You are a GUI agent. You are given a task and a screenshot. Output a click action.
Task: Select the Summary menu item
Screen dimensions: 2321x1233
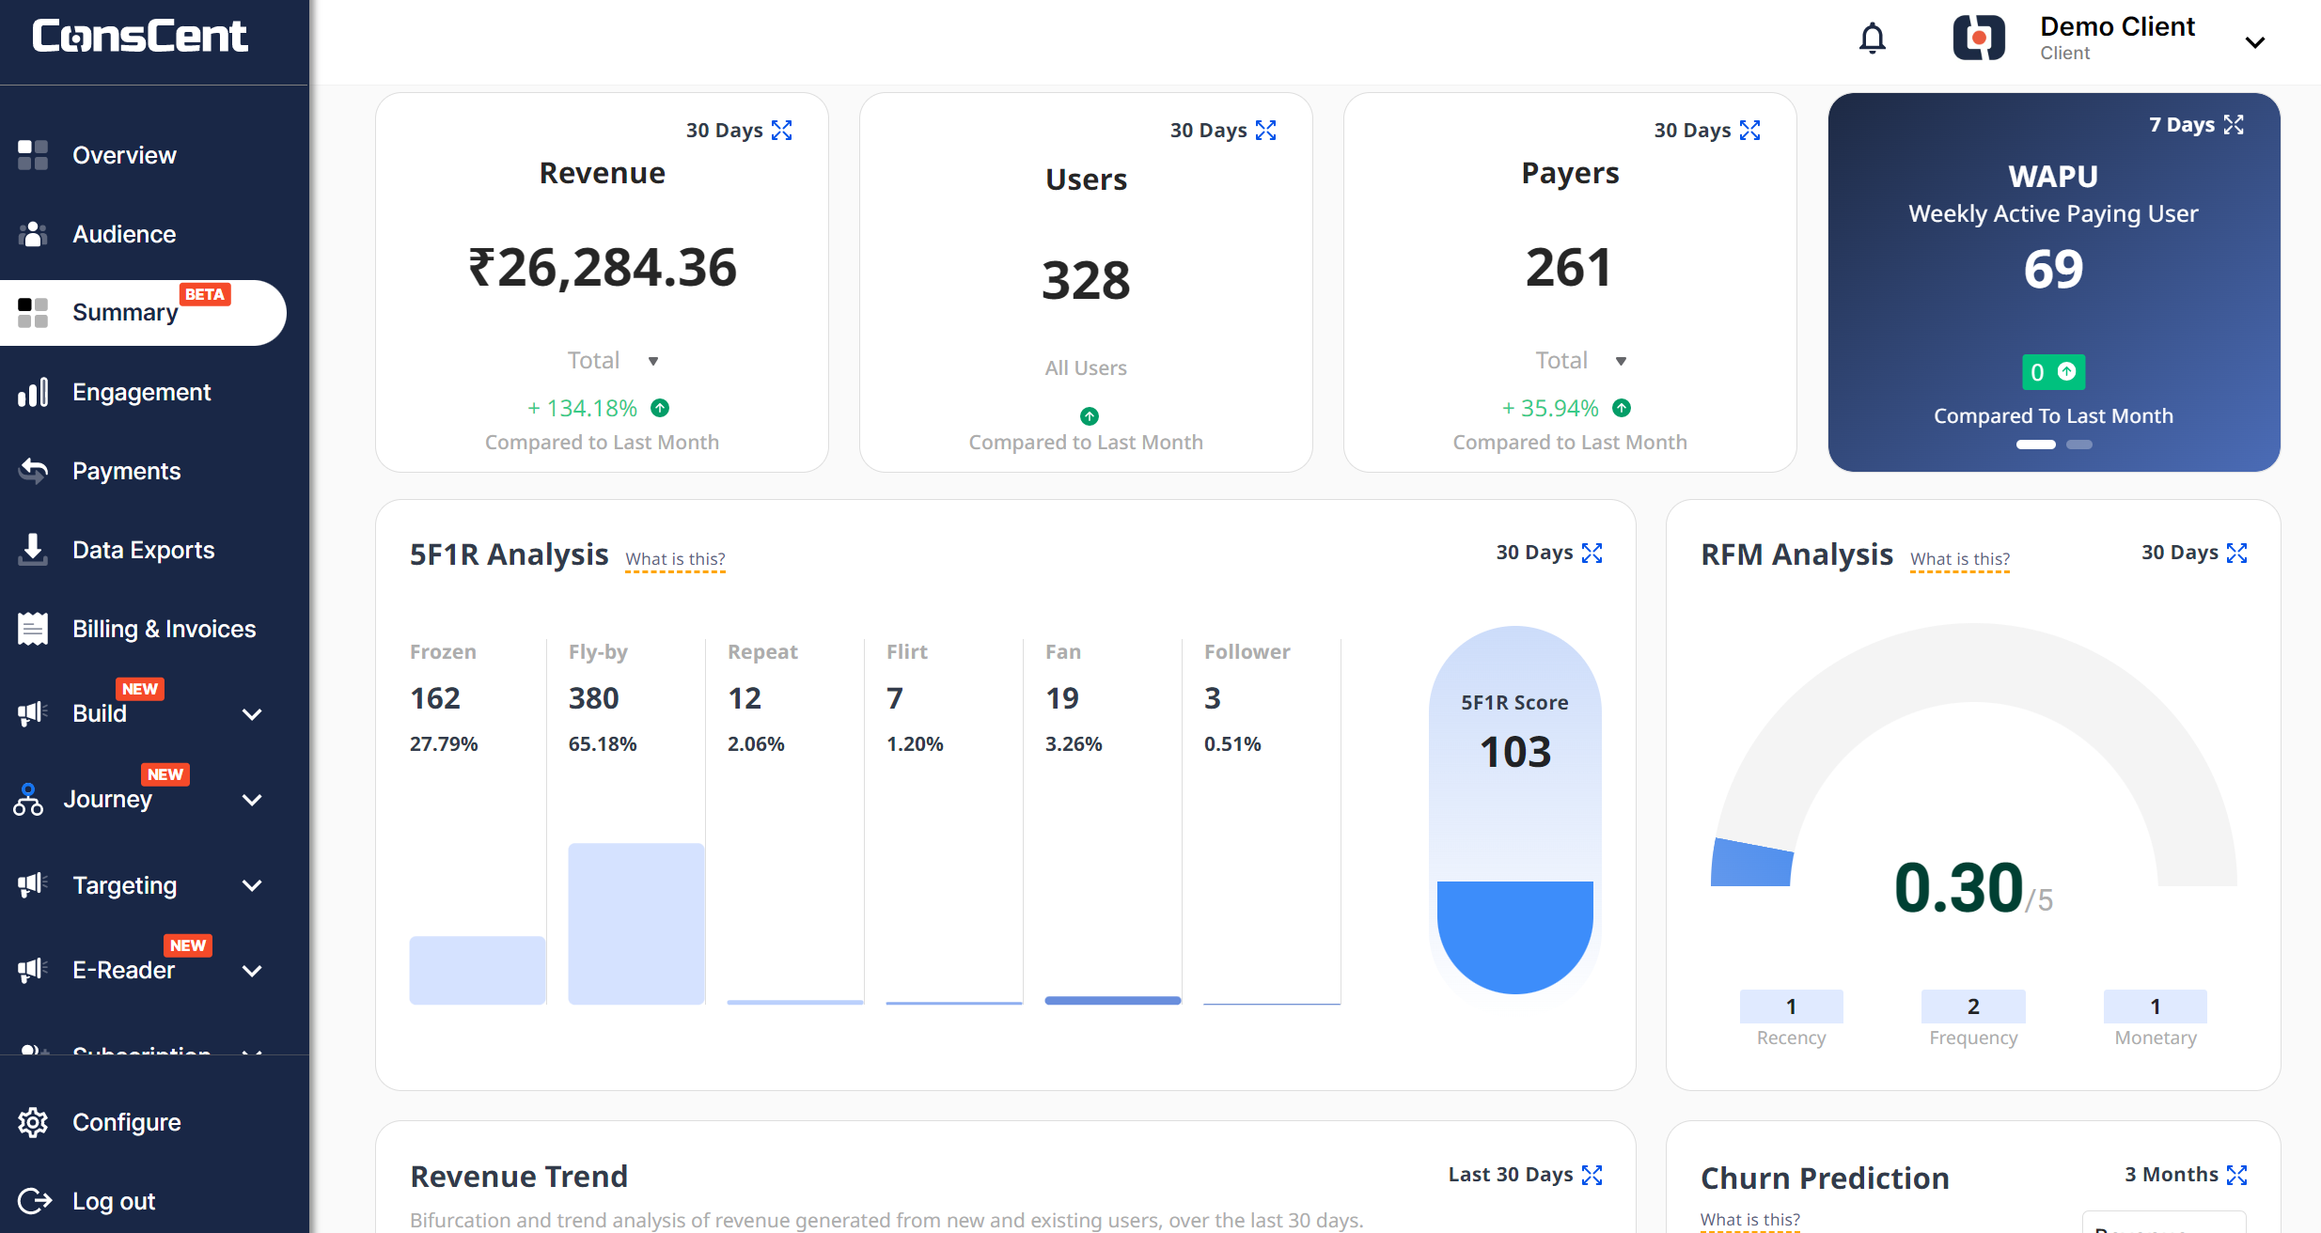[143, 313]
